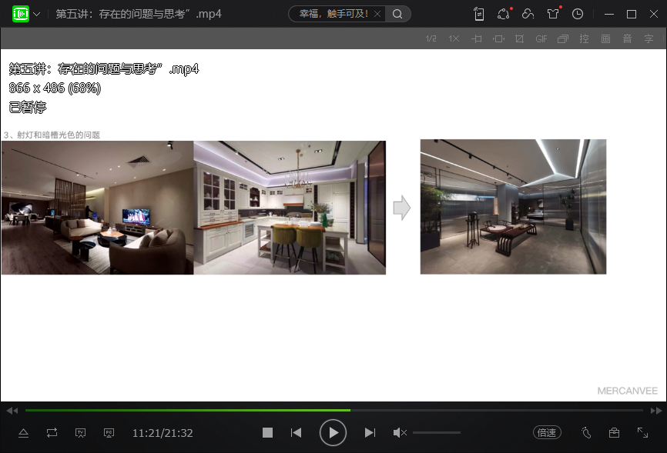Open the 画 picture settings
The height and width of the screenshot is (453, 667).
point(605,38)
